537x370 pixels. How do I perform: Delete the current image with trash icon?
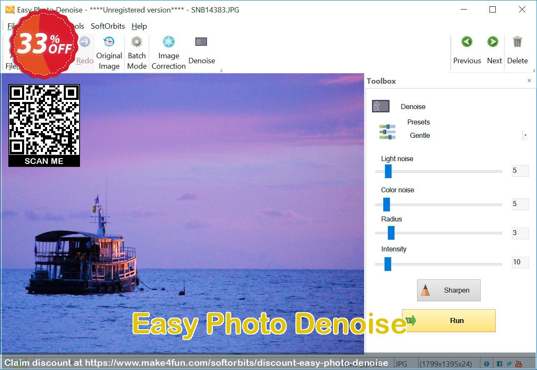click(x=517, y=50)
